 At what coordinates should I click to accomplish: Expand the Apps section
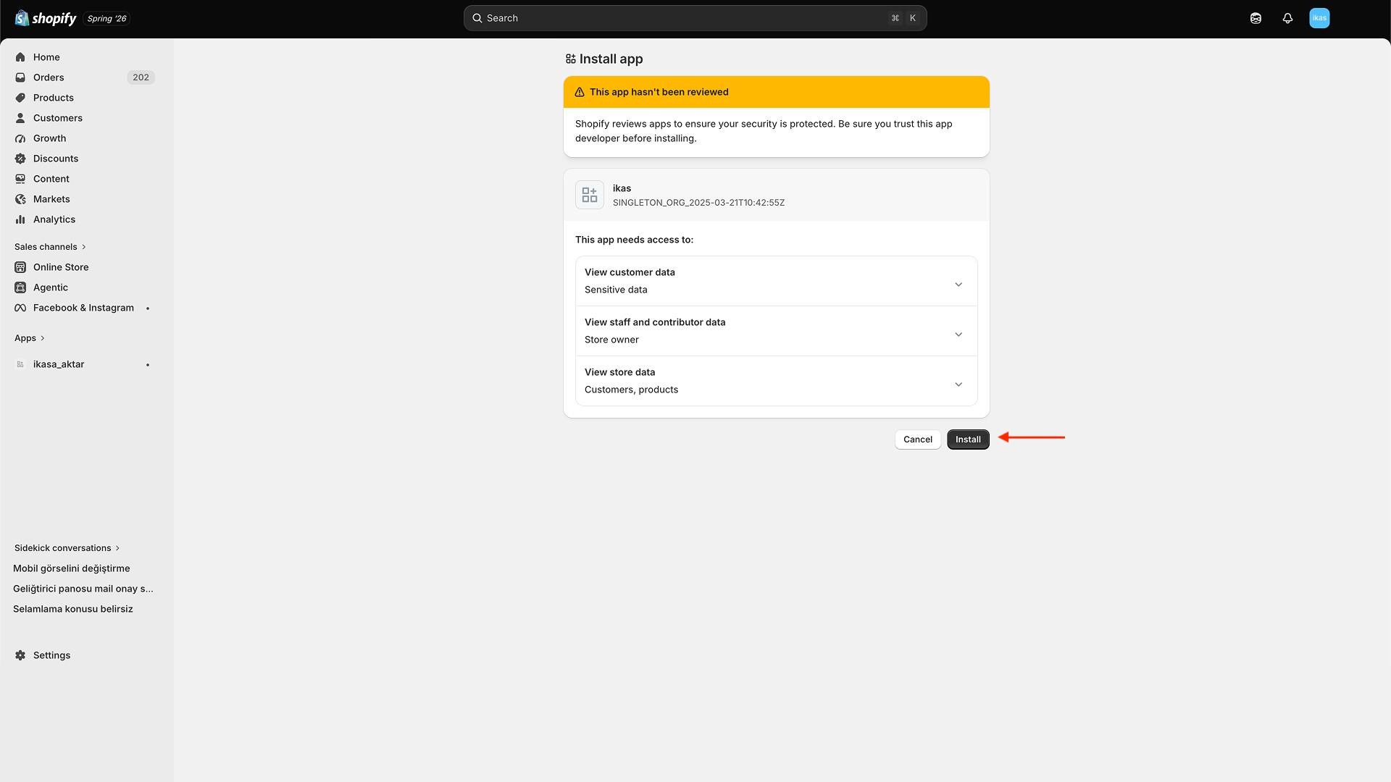(x=30, y=338)
